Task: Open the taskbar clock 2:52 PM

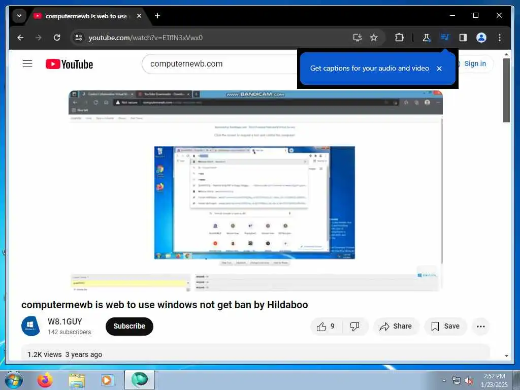Action: point(494,380)
